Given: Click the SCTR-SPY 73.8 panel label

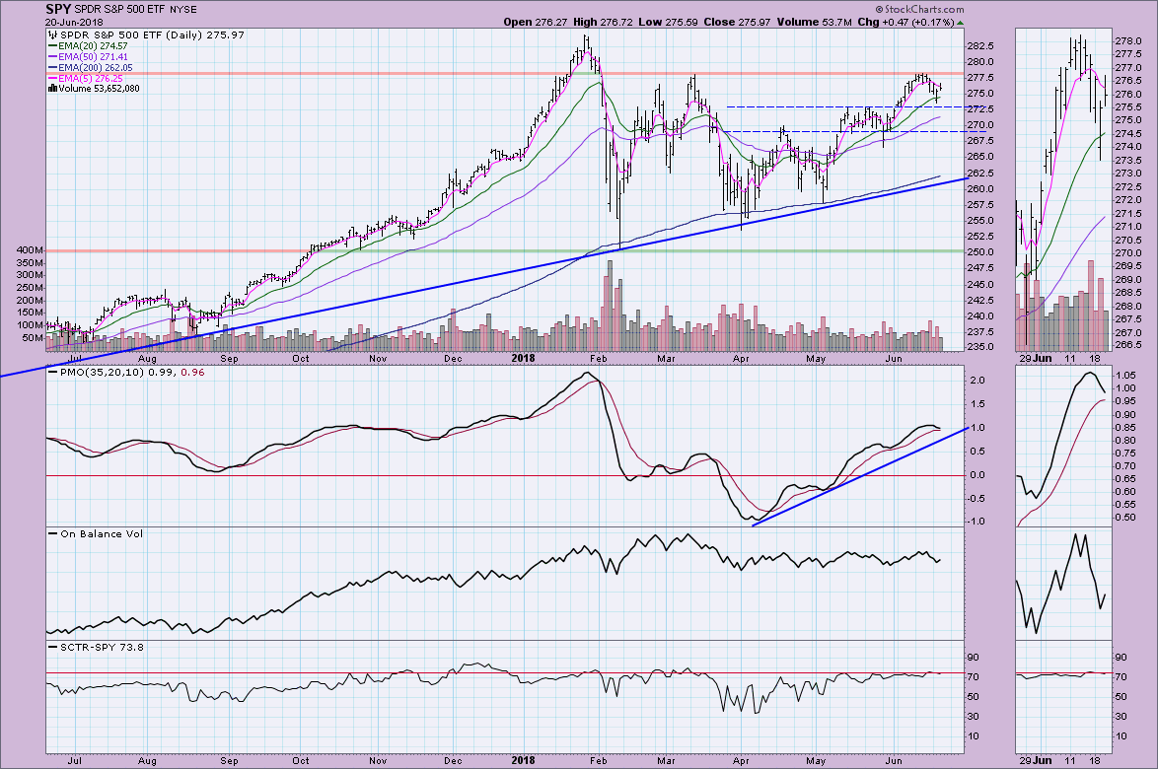Looking at the screenshot, I should pyautogui.click(x=102, y=647).
